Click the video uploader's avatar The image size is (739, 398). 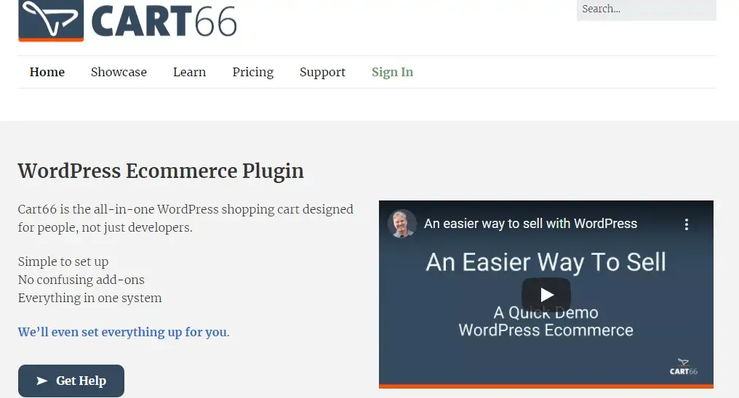click(402, 224)
